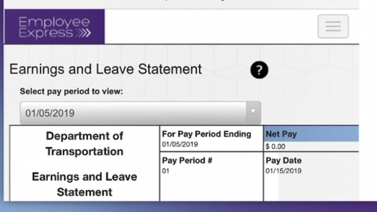Image resolution: width=377 pixels, height=212 pixels.
Task: Open the hamburger menu button
Action: coord(333,26)
